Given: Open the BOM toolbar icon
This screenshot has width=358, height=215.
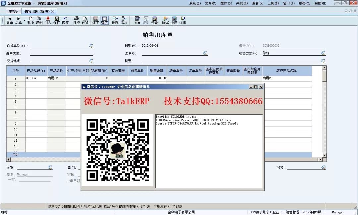Looking at the screenshot, I should click(137, 20).
